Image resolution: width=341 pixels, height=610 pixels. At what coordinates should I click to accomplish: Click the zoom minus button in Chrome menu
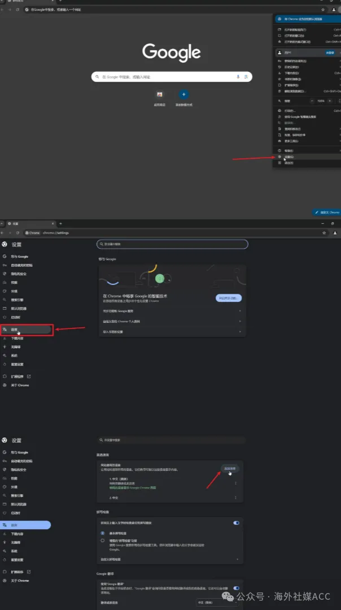click(312, 101)
